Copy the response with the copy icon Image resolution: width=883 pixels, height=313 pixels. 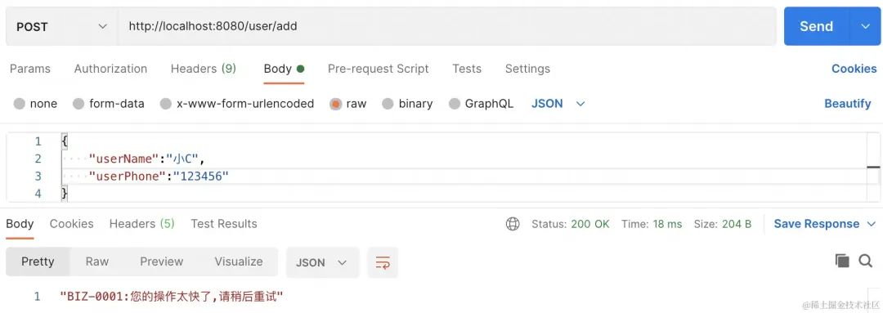pos(842,261)
